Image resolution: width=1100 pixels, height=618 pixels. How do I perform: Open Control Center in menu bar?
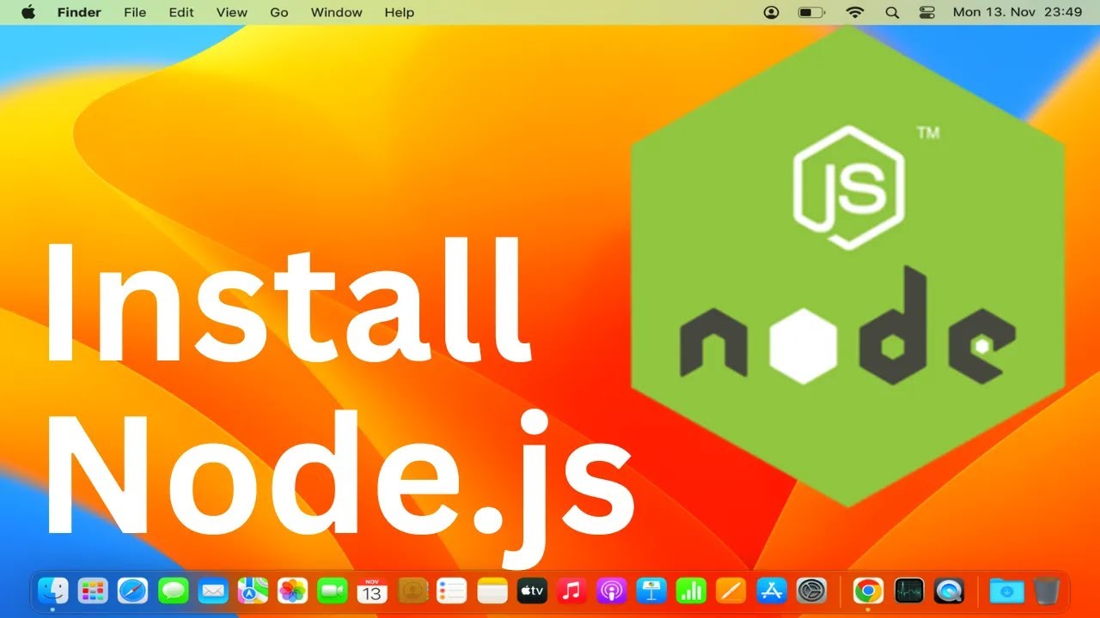tap(927, 12)
